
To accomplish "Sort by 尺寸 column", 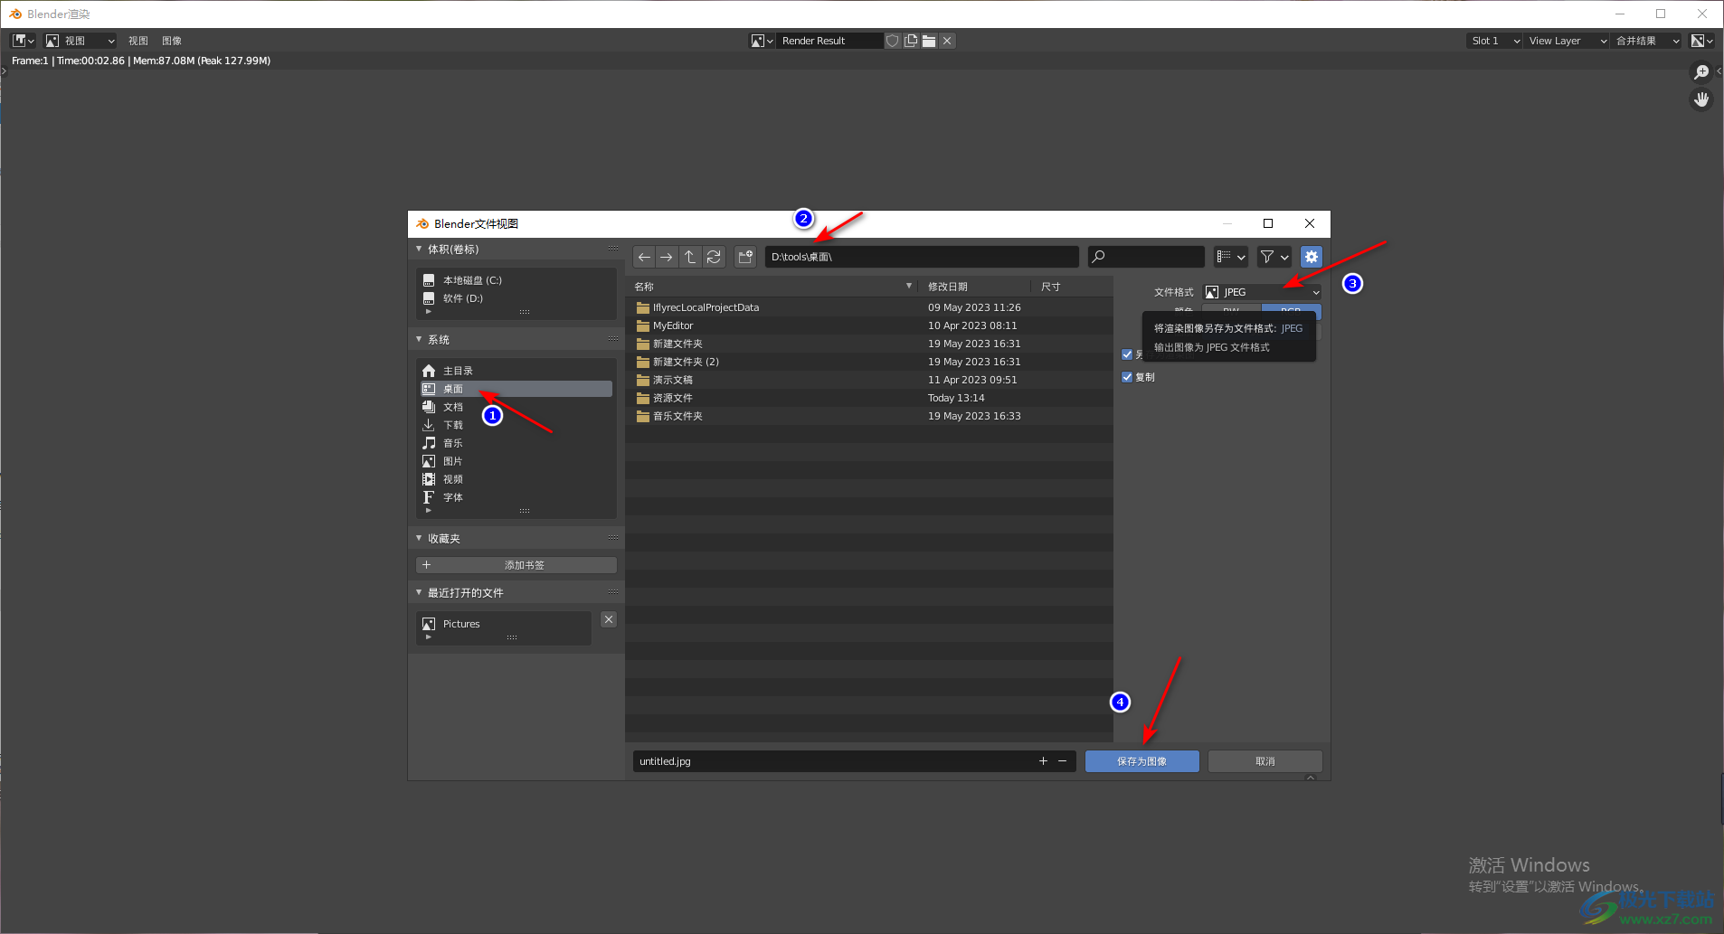I will [1074, 287].
